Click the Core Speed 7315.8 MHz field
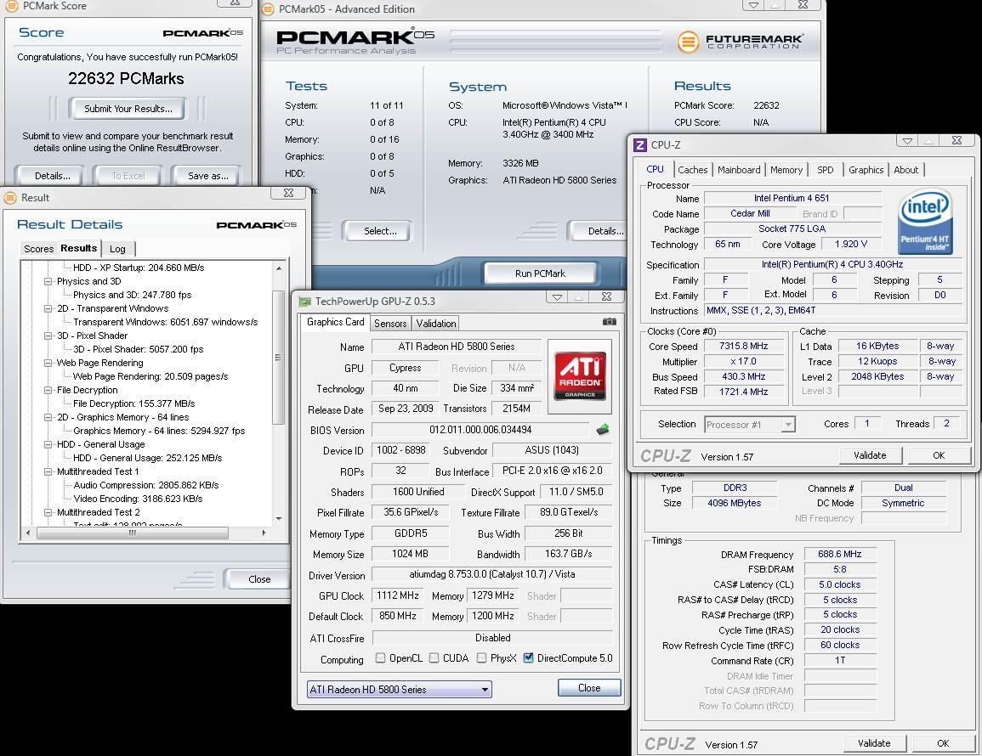 pos(743,346)
